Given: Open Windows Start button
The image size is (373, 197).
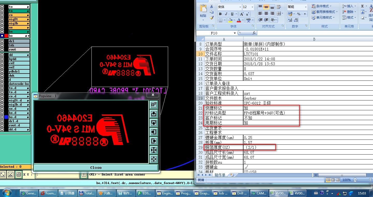Looking at the screenshot, I should [6, 193].
